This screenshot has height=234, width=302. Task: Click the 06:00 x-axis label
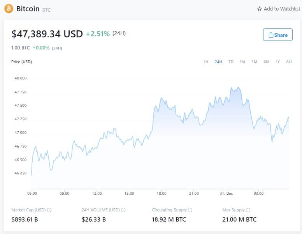[x=32, y=194]
